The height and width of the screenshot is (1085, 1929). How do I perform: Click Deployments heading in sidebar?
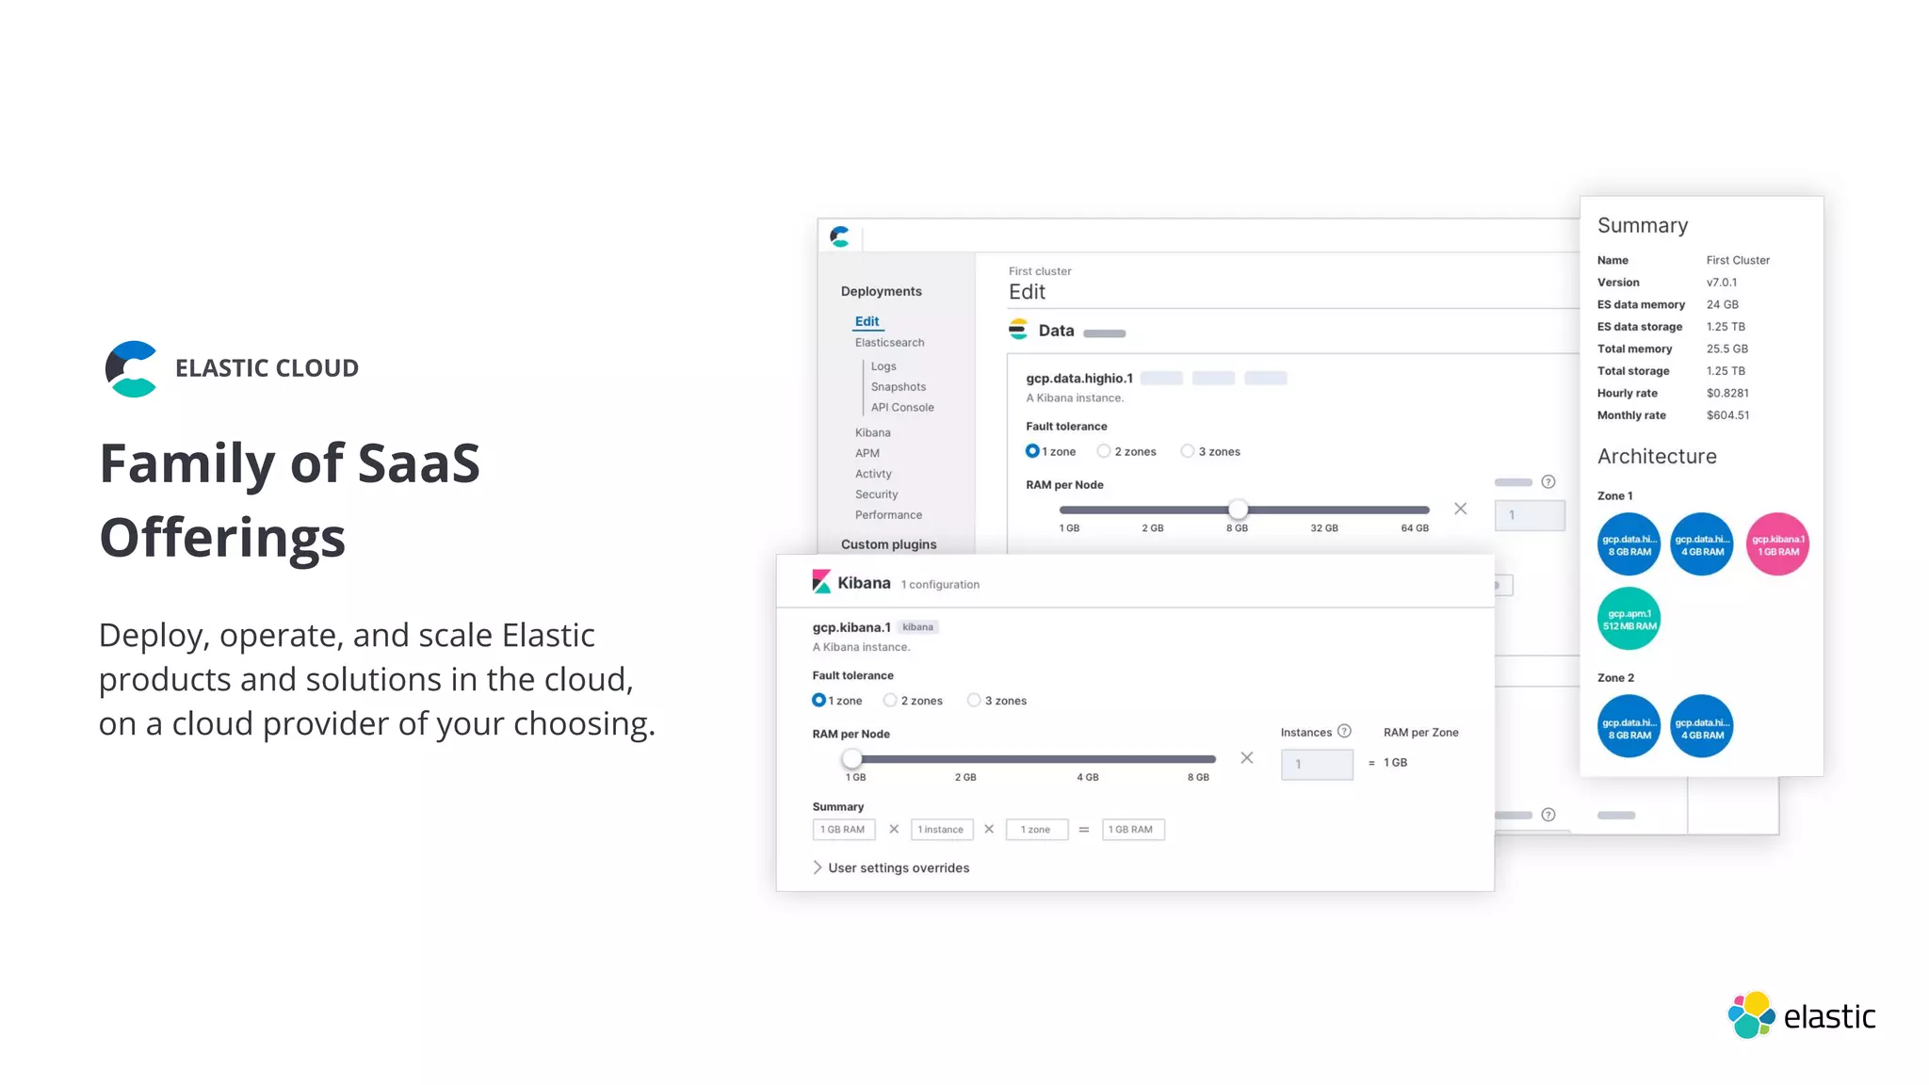pos(881,291)
